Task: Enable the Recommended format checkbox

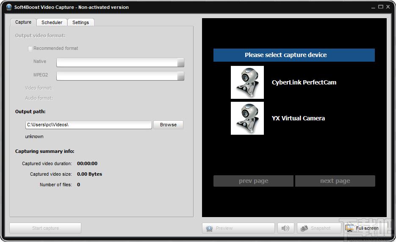Action: tap(30, 48)
